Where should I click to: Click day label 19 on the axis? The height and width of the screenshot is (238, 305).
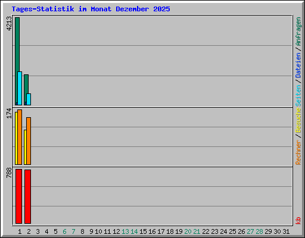(179, 231)
